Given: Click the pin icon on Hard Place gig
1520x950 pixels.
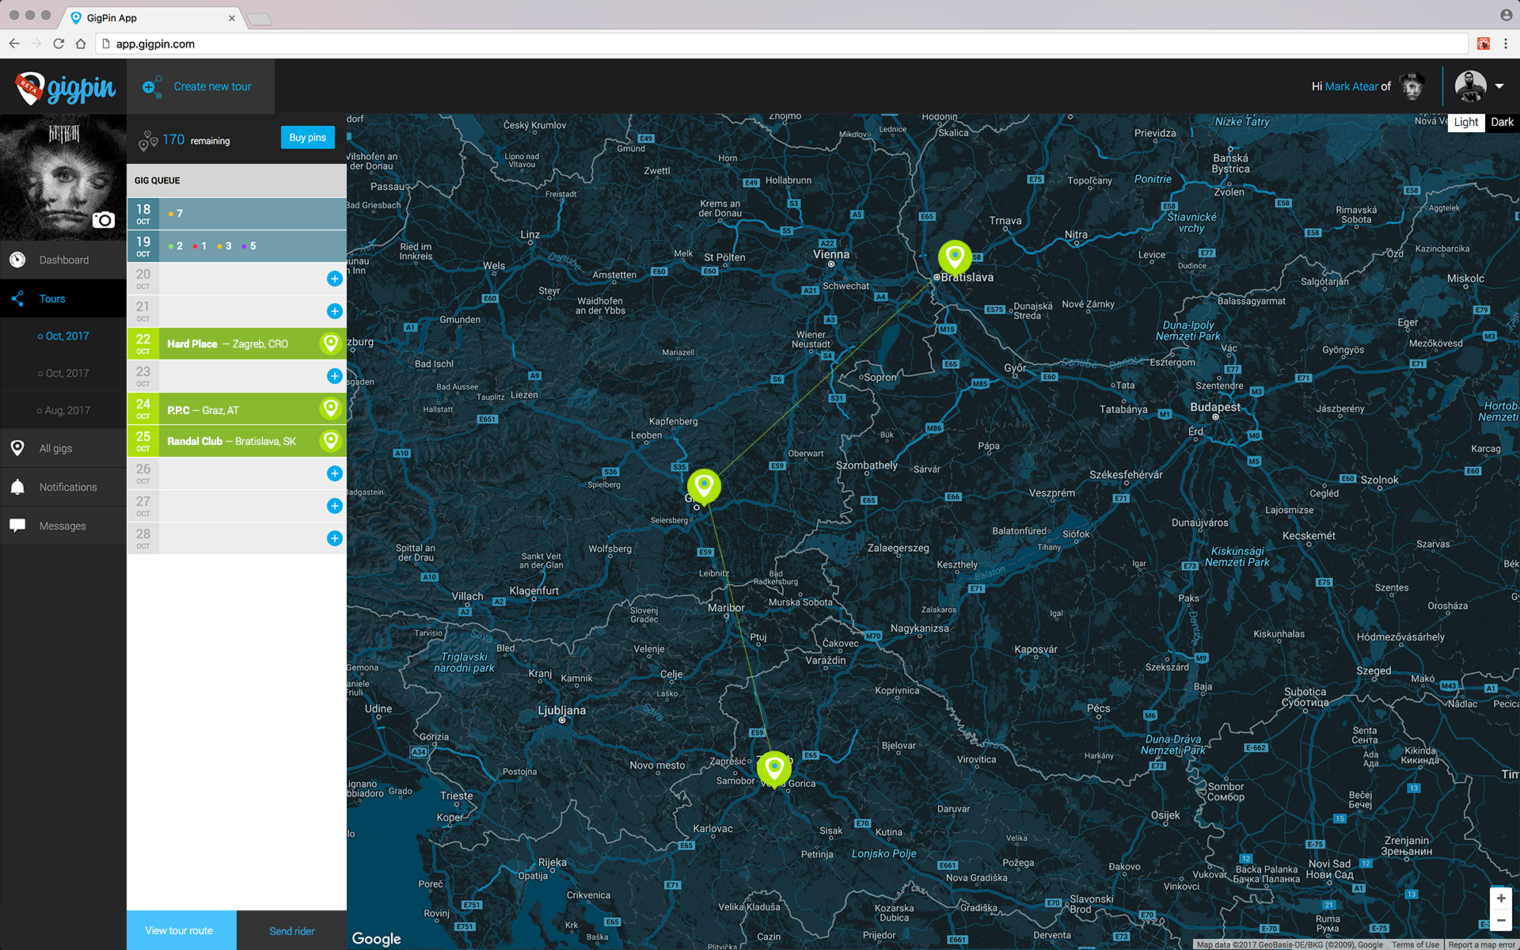Looking at the screenshot, I should [330, 344].
